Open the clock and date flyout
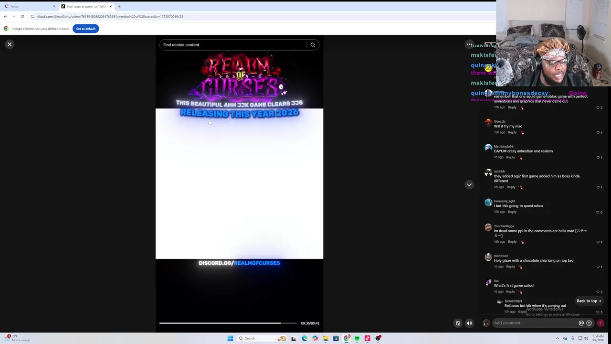Image resolution: width=611 pixels, height=344 pixels. (598, 338)
